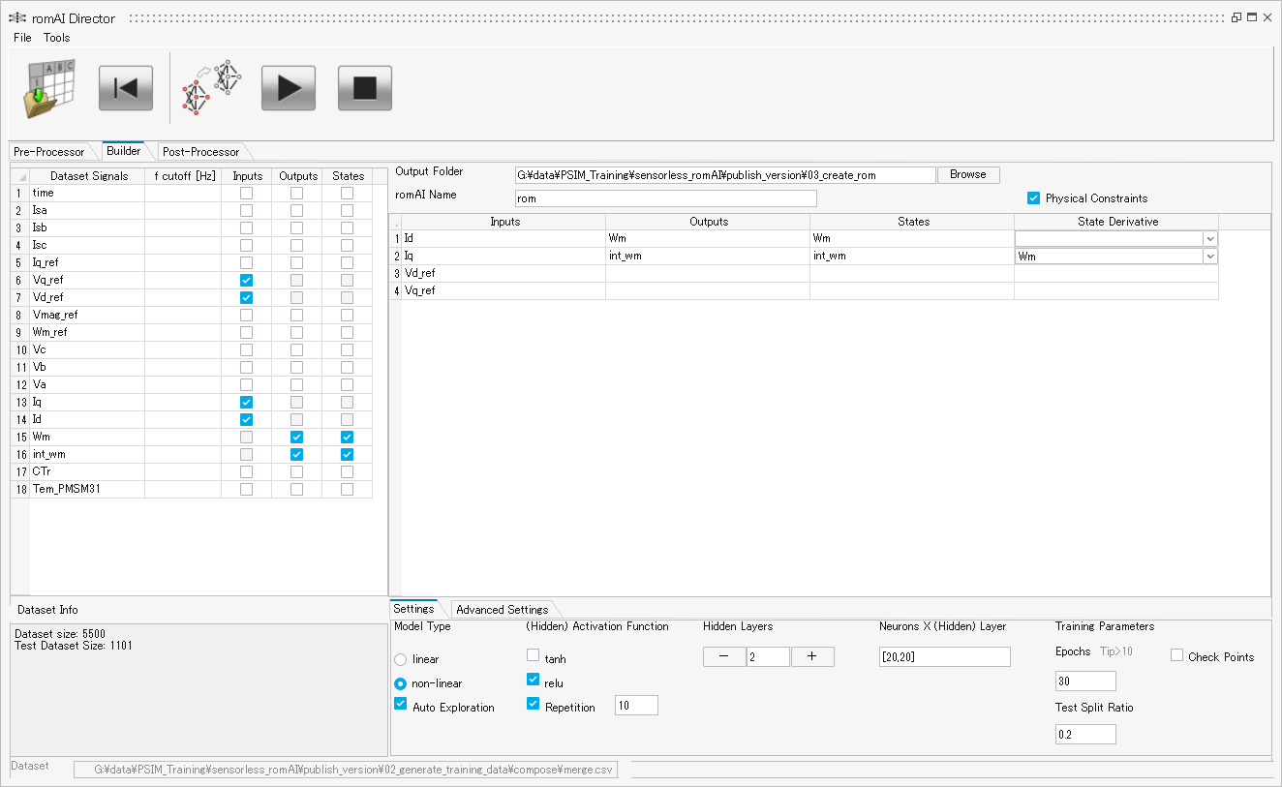
Task: Click the Repetition value field
Action: (636, 706)
